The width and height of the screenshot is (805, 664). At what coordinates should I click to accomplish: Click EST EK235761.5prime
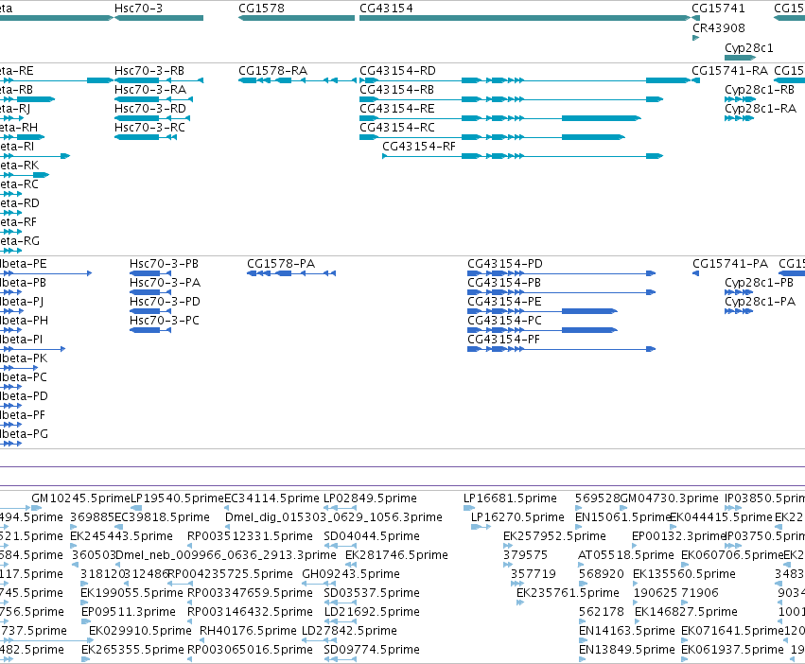click(x=520, y=603)
